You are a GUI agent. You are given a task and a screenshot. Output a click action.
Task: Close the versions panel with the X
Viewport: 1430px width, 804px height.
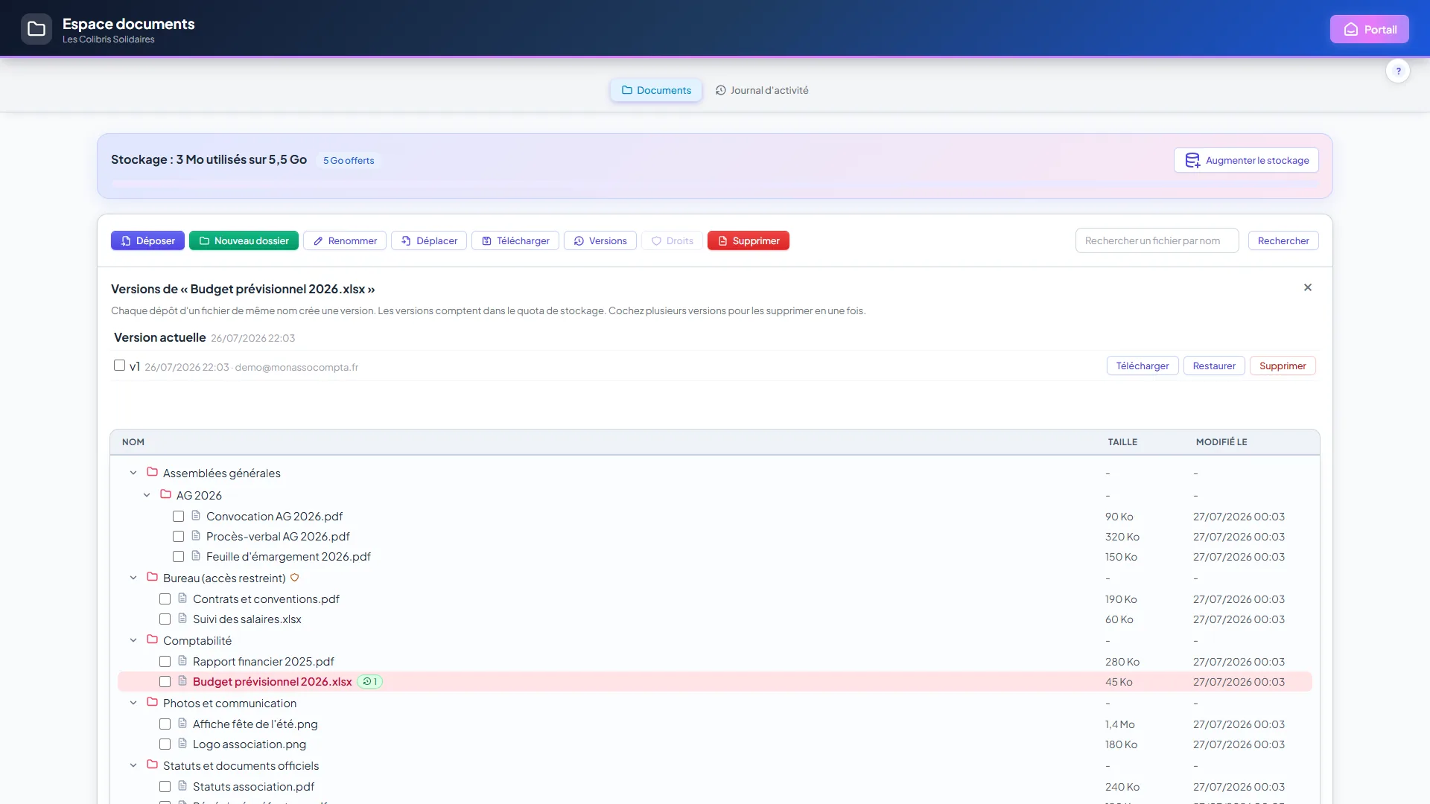(x=1308, y=287)
